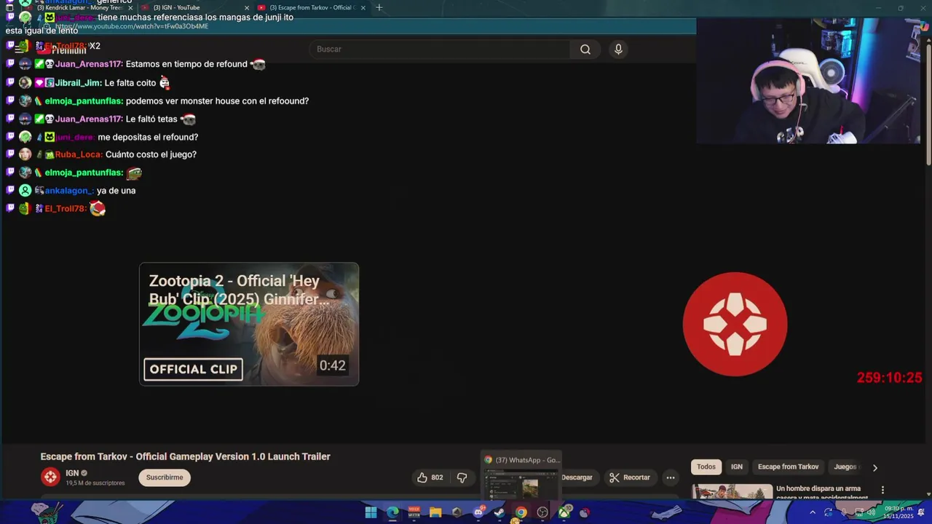Select the 'Todos' filter chip
This screenshot has width=932, height=524.
[x=706, y=467]
